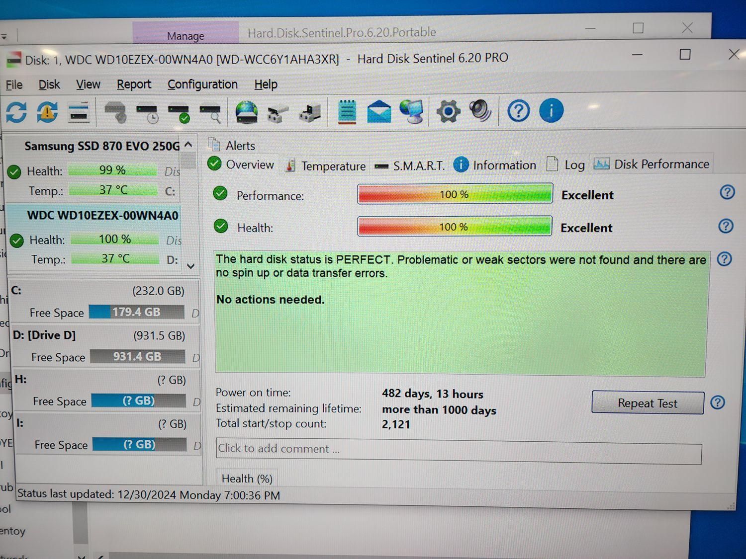Click the Repeat Test button
The height and width of the screenshot is (559, 746).
[648, 403]
